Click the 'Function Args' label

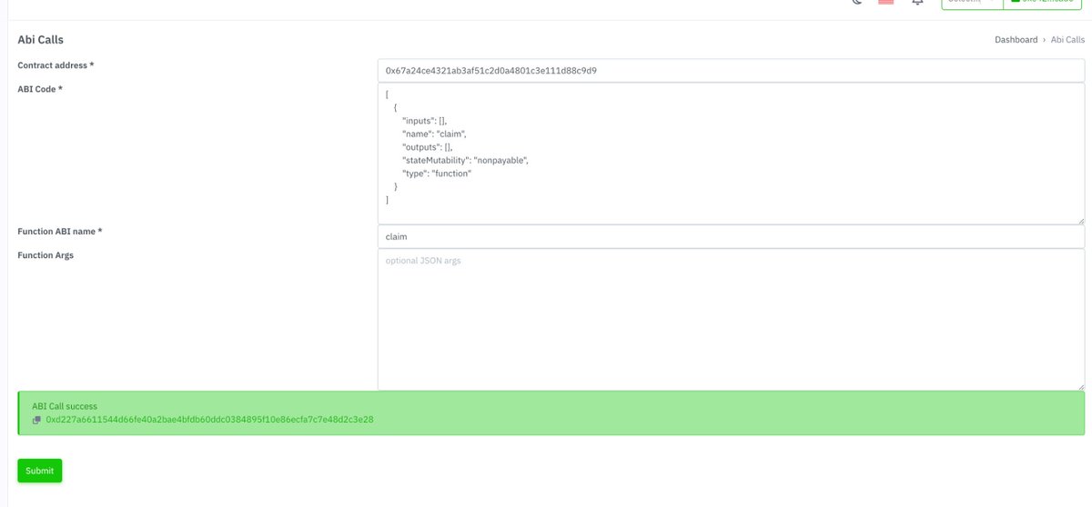45,255
